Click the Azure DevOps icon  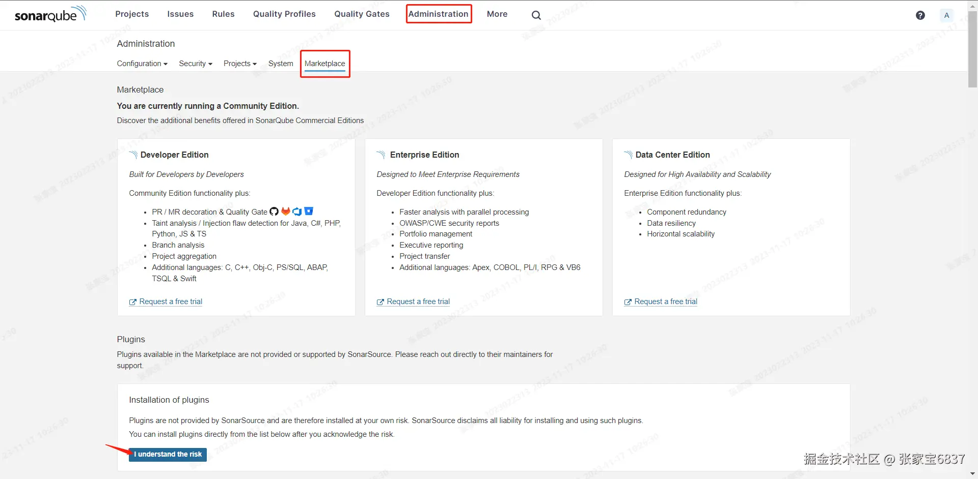297,212
